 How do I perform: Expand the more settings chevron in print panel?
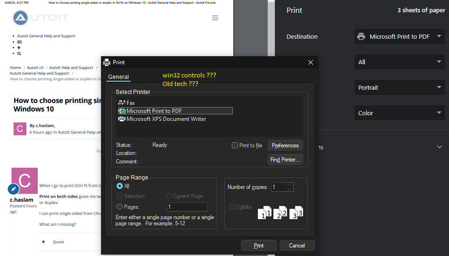click(x=439, y=147)
